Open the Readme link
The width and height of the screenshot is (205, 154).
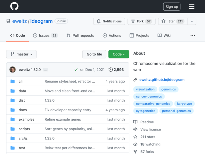[x=143, y=122]
